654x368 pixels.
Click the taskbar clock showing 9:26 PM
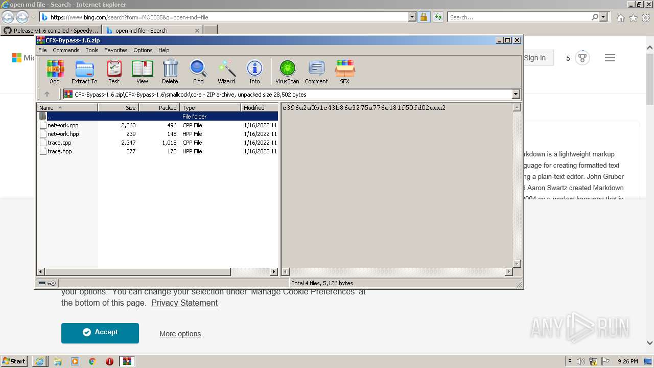pos(627,361)
